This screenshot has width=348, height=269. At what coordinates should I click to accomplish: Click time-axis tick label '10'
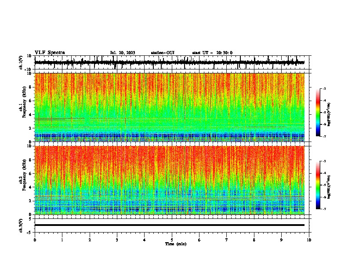(309, 240)
